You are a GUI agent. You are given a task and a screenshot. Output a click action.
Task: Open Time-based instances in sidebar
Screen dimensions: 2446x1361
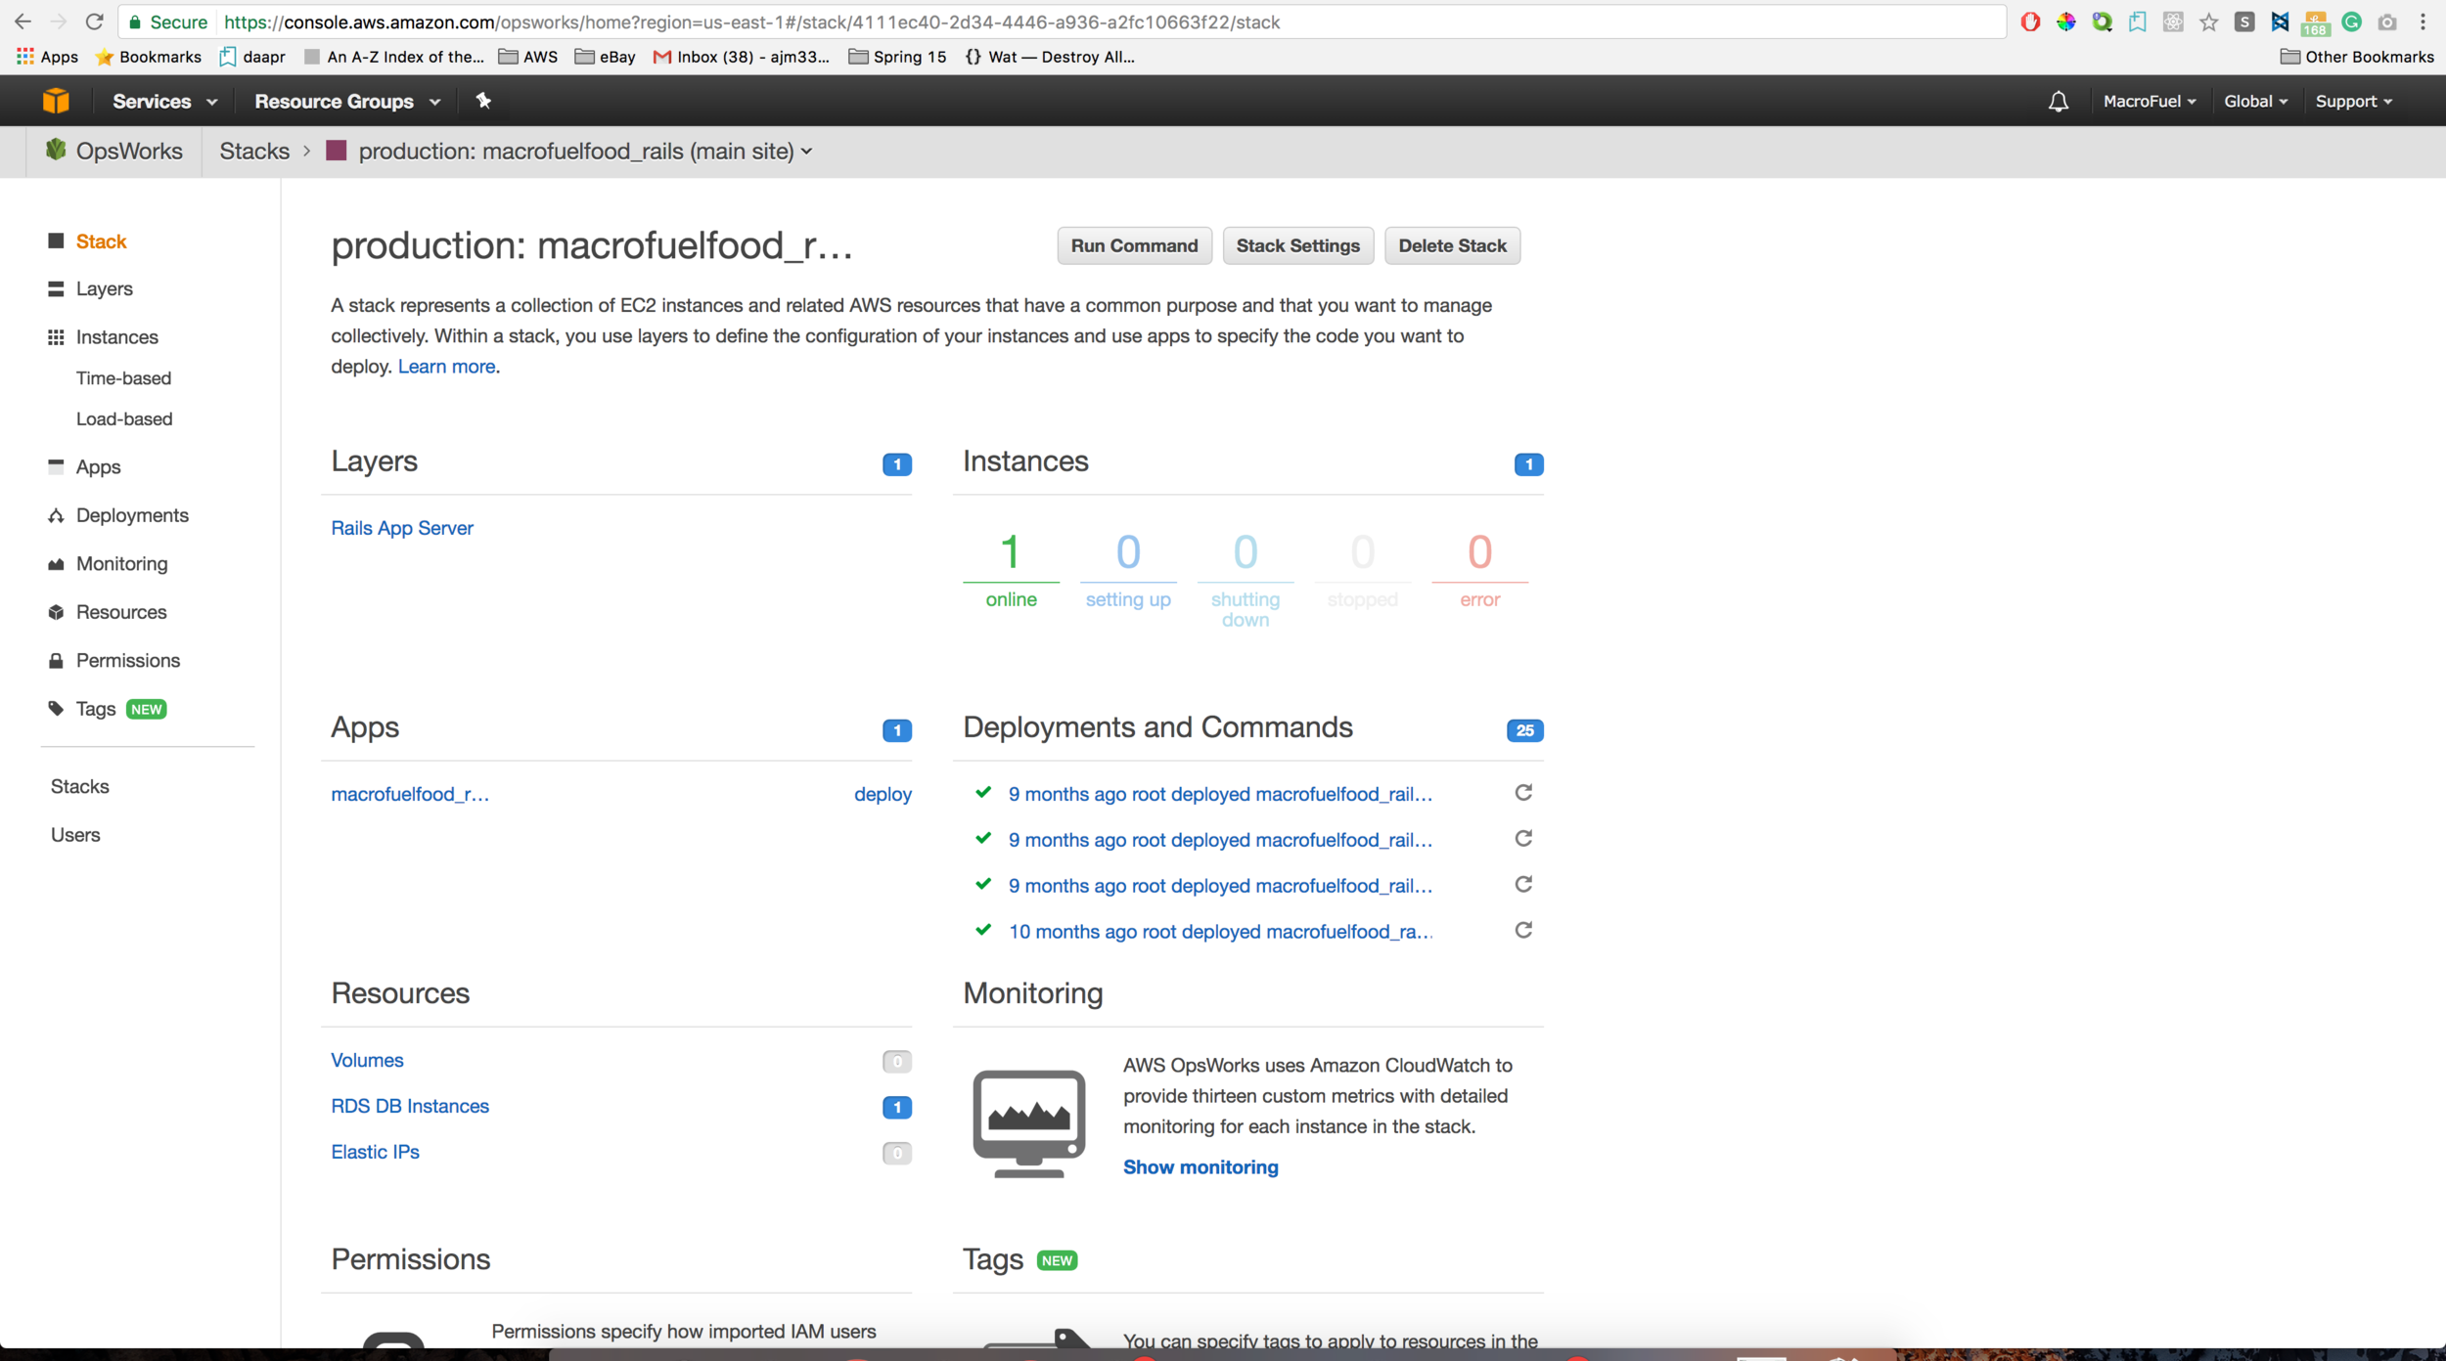(123, 377)
